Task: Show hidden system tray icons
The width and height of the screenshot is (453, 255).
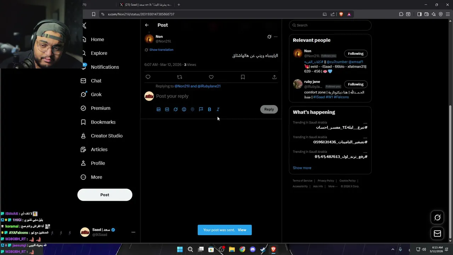Action: coord(392,249)
